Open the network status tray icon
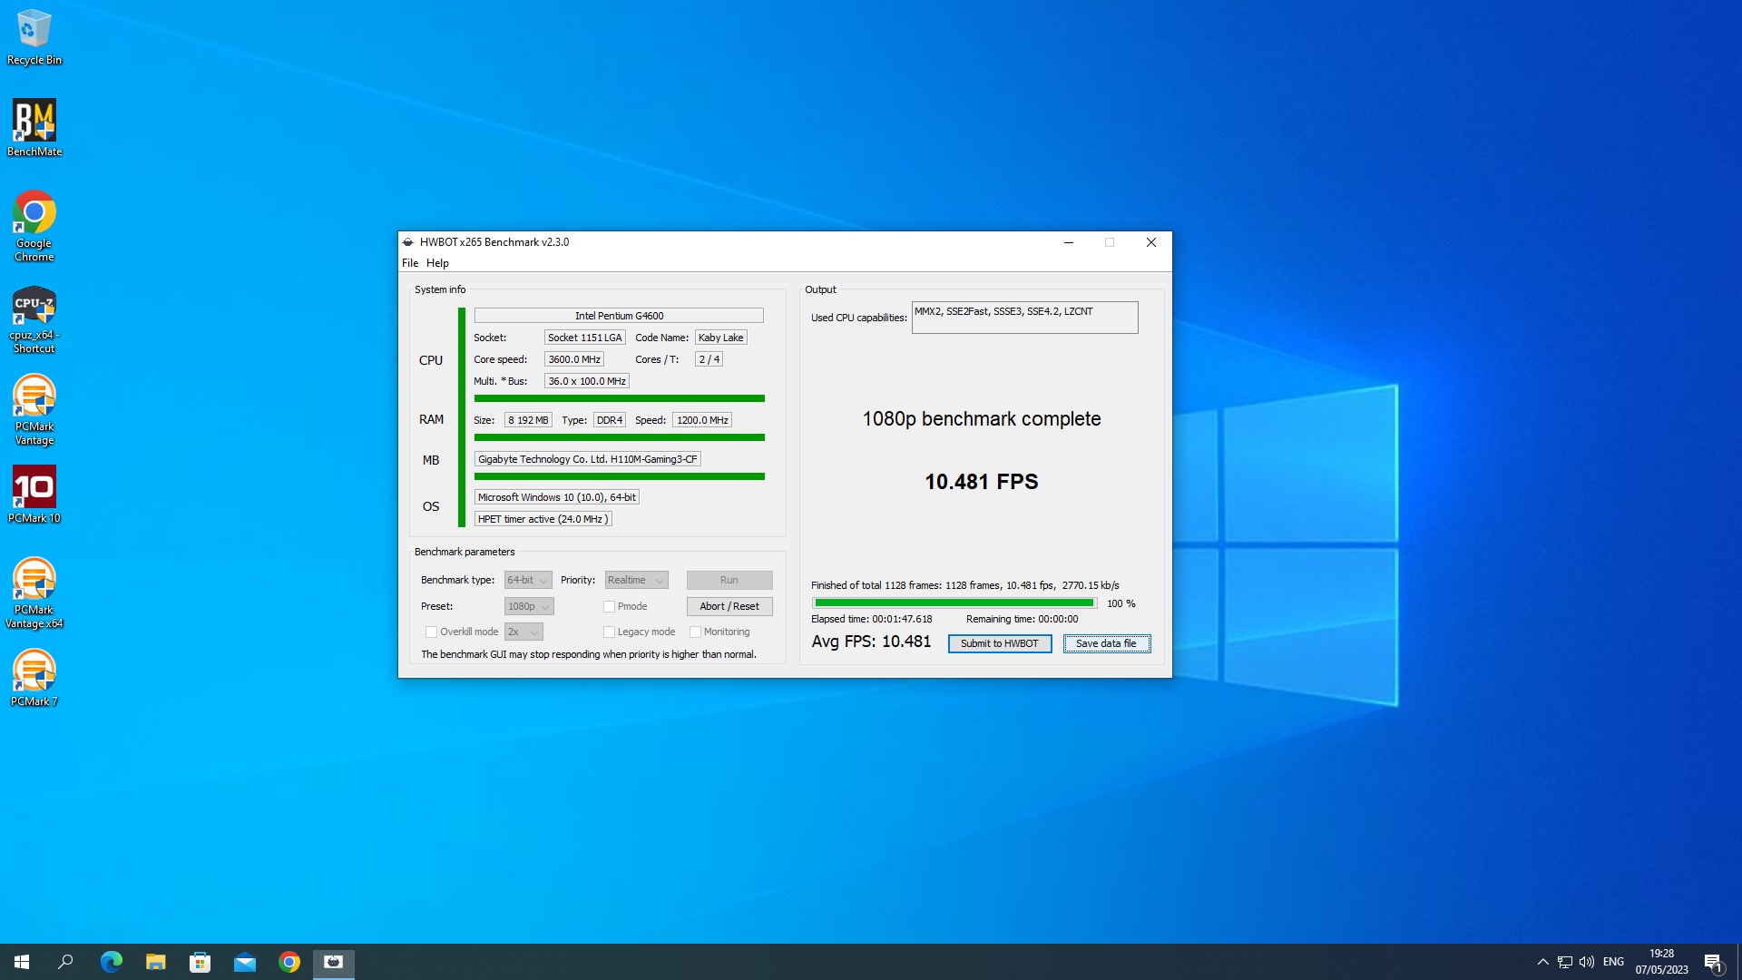 click(x=1565, y=962)
